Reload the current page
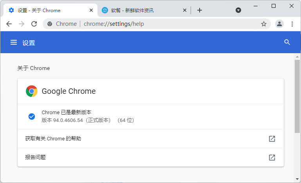Viewport: 301px width, 183px height. point(34,24)
